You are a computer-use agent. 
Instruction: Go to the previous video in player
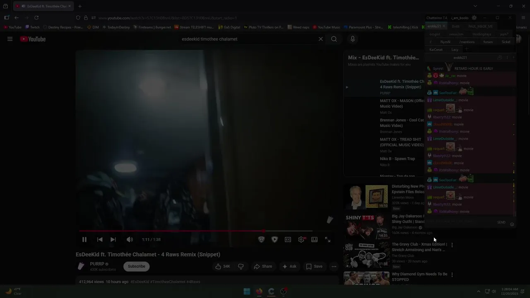(100, 239)
